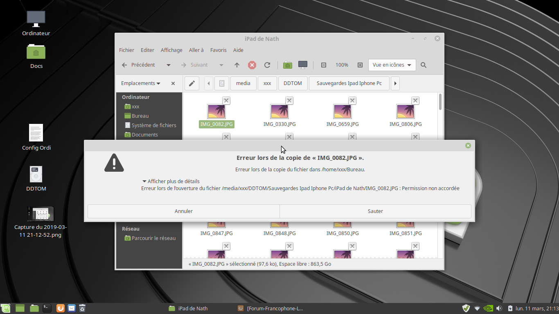
Task: Open the Précédent history dropdown arrow
Action: [x=168, y=65]
